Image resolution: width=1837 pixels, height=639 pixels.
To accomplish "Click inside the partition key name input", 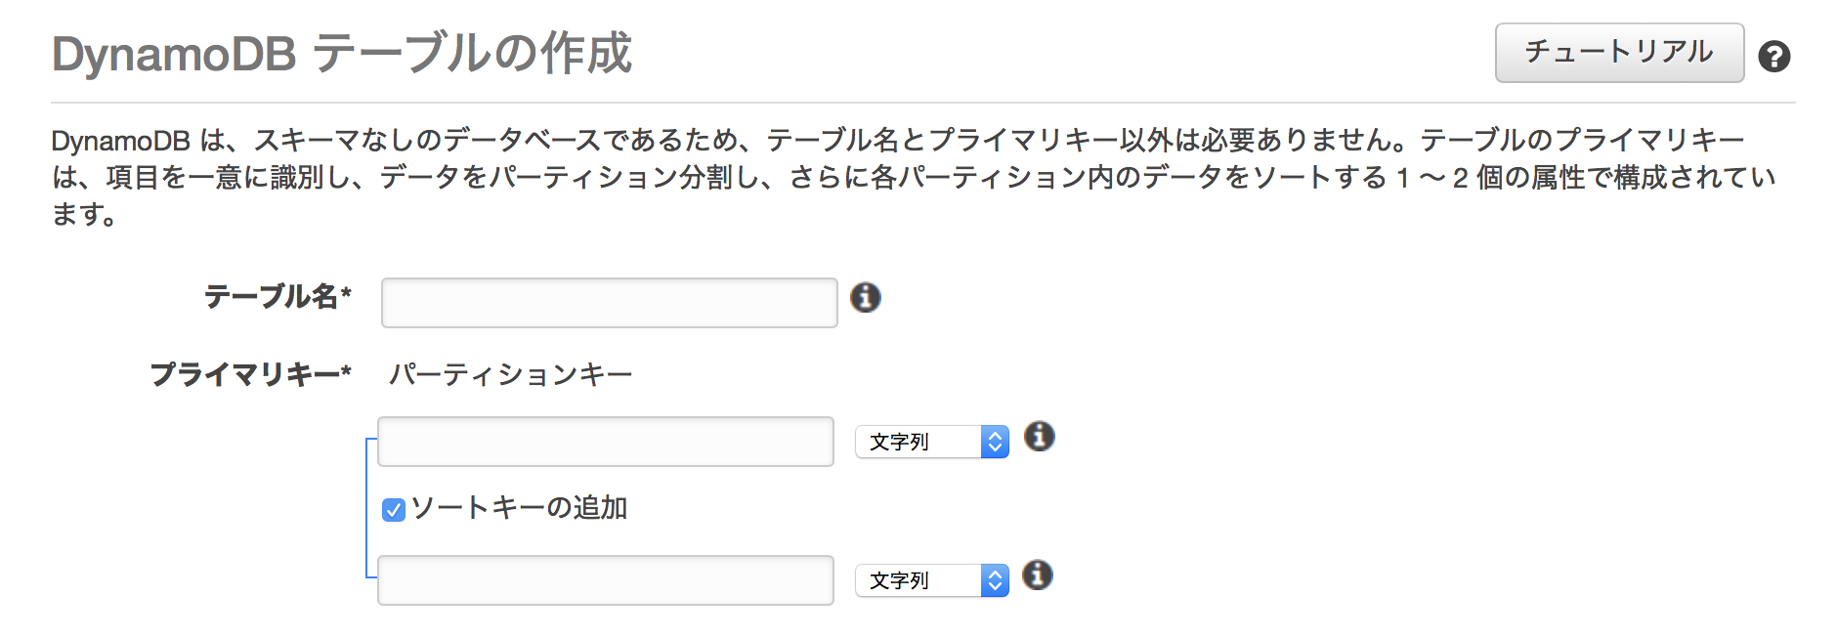I will 604,442.
